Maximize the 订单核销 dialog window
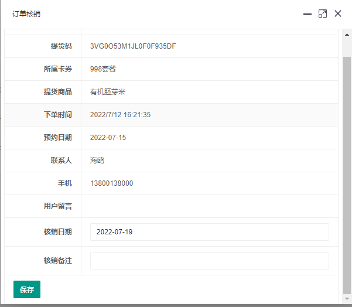The width and height of the screenshot is (352, 307). click(x=323, y=13)
